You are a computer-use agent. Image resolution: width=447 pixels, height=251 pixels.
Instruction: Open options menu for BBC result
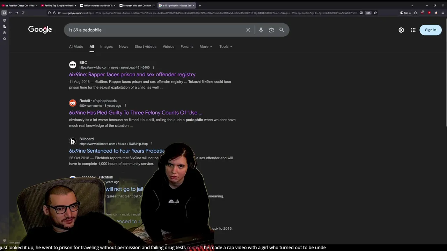(x=154, y=68)
